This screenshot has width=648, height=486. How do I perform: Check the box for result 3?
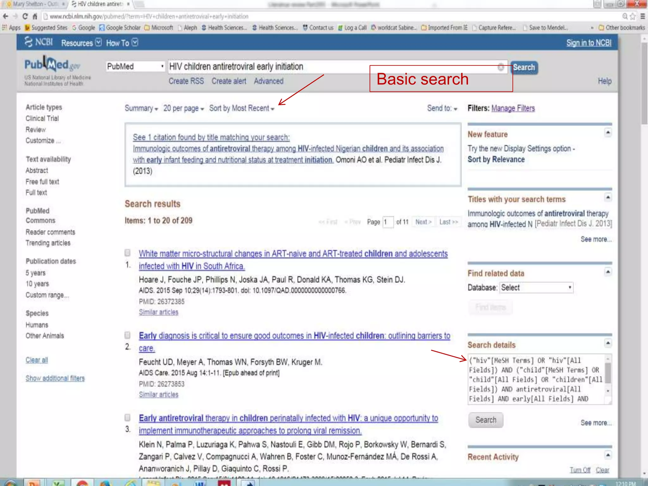128,417
